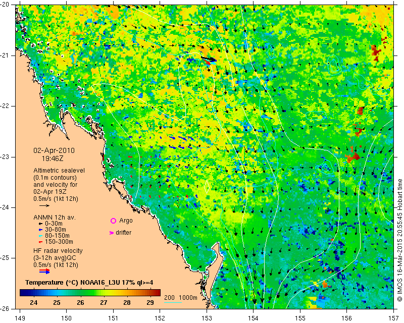Click the '152' longitude axis label
Viewport: 404px width, 323px height.
pyautogui.click(x=160, y=318)
